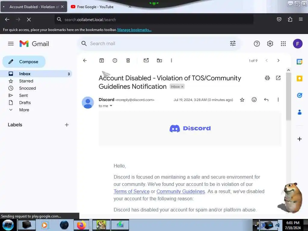
Task: Open Google Calendar side panel
Action: click(299, 62)
